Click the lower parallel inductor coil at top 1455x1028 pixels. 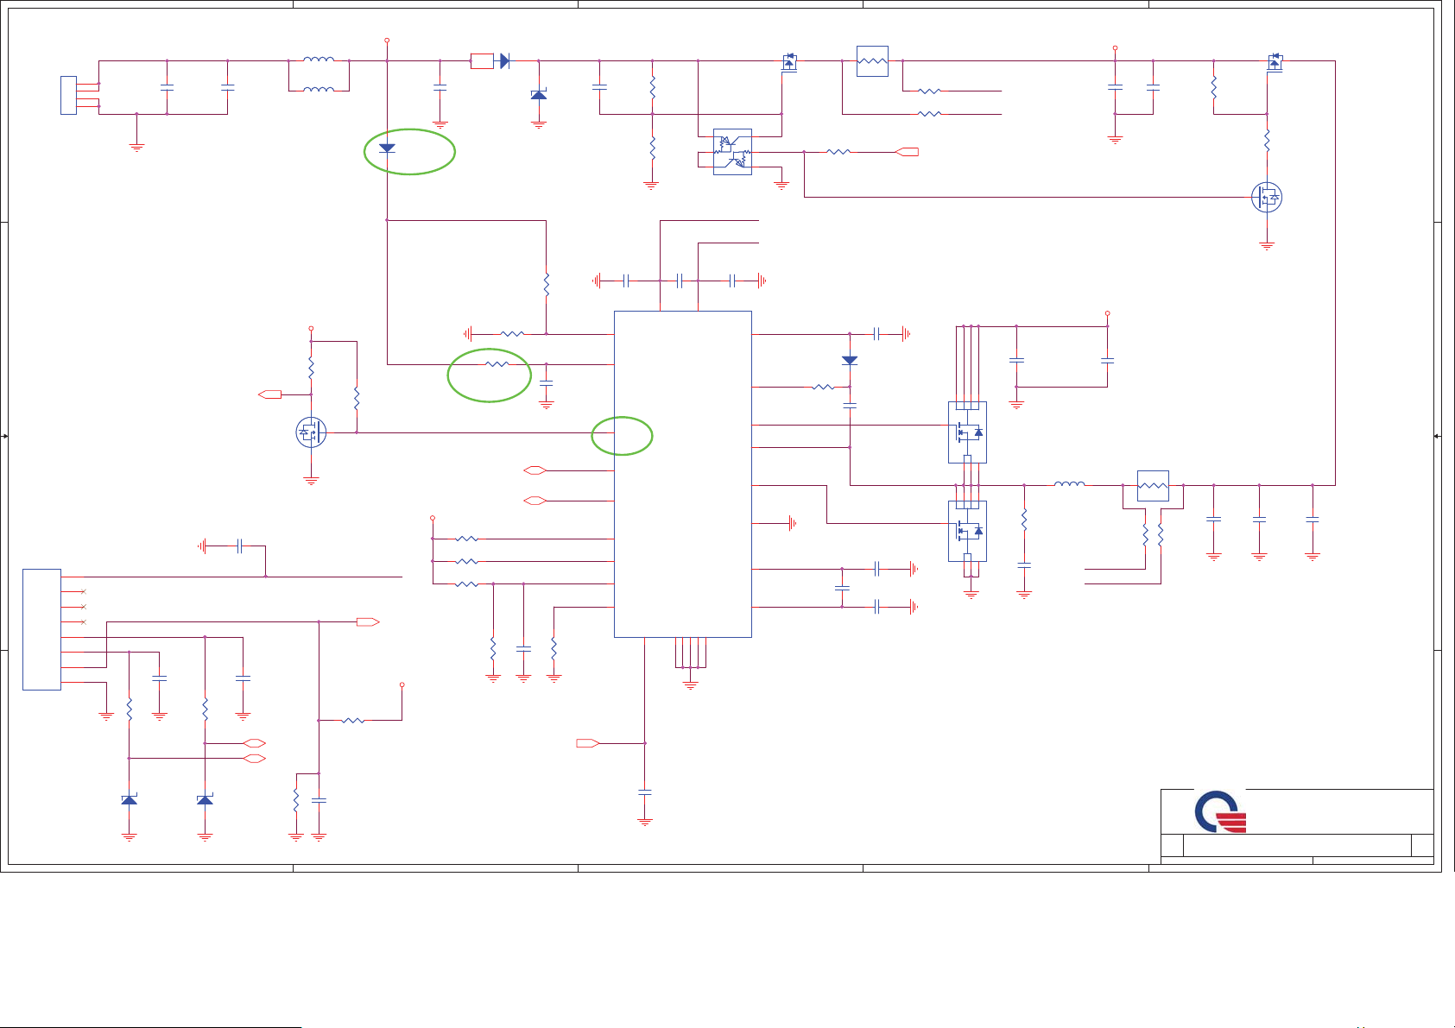pos(319,89)
